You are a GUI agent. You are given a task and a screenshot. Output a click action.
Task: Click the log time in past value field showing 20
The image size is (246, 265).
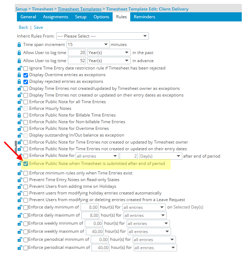tap(77, 53)
